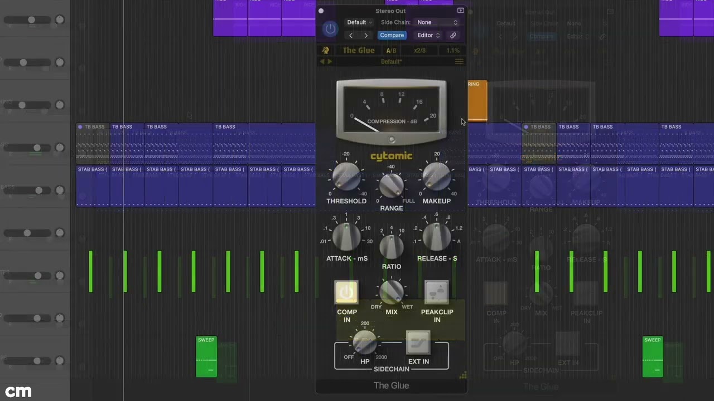Click the OFF label near HP knob
This screenshot has height=401, width=714.
tap(349, 357)
